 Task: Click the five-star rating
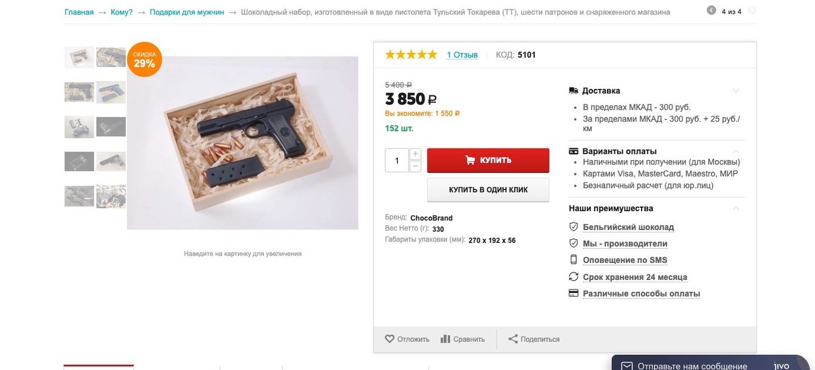411,55
